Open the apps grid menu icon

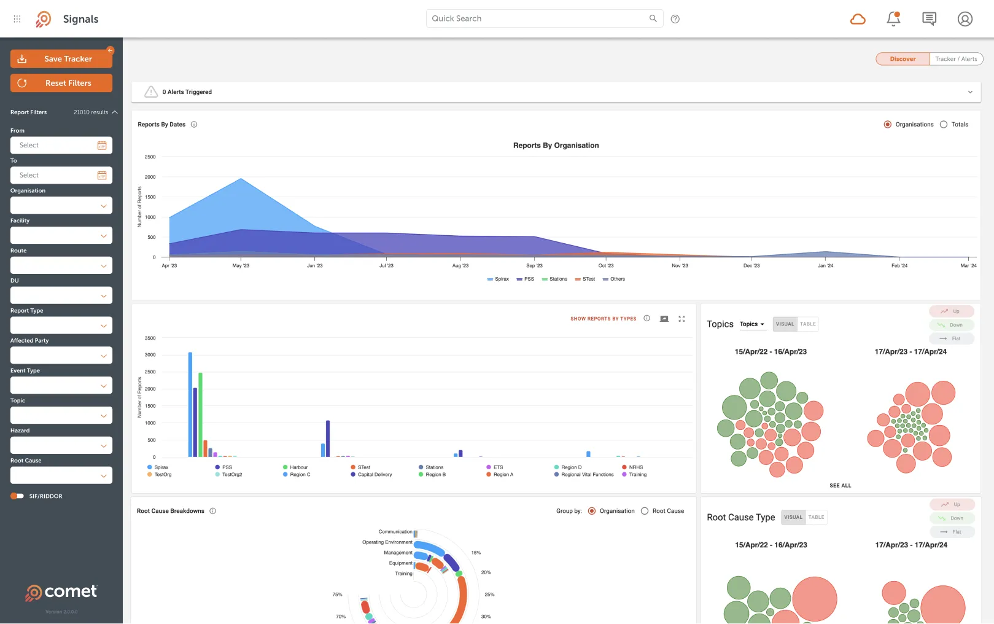(x=17, y=19)
